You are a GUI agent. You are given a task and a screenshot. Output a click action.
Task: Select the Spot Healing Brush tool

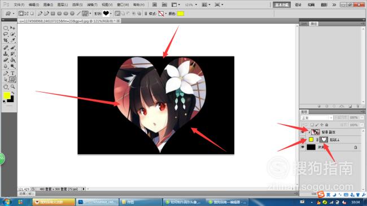(x=6, y=47)
